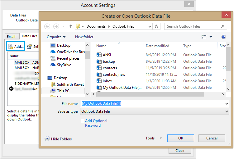The width and height of the screenshot is (234, 159).
Task: Open the Tools dropdown menu
Action: pyautogui.click(x=154, y=138)
